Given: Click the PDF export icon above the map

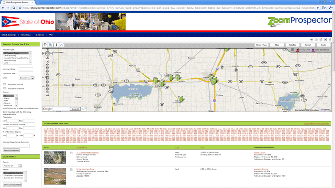Looking at the screenshot, I should [x=321, y=39].
